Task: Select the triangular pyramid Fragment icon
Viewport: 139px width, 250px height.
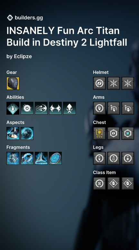Action: point(41,158)
